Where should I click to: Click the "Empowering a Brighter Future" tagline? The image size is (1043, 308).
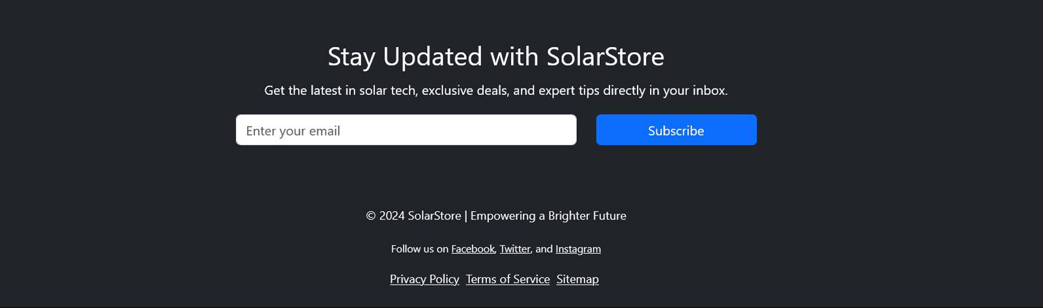(x=548, y=216)
